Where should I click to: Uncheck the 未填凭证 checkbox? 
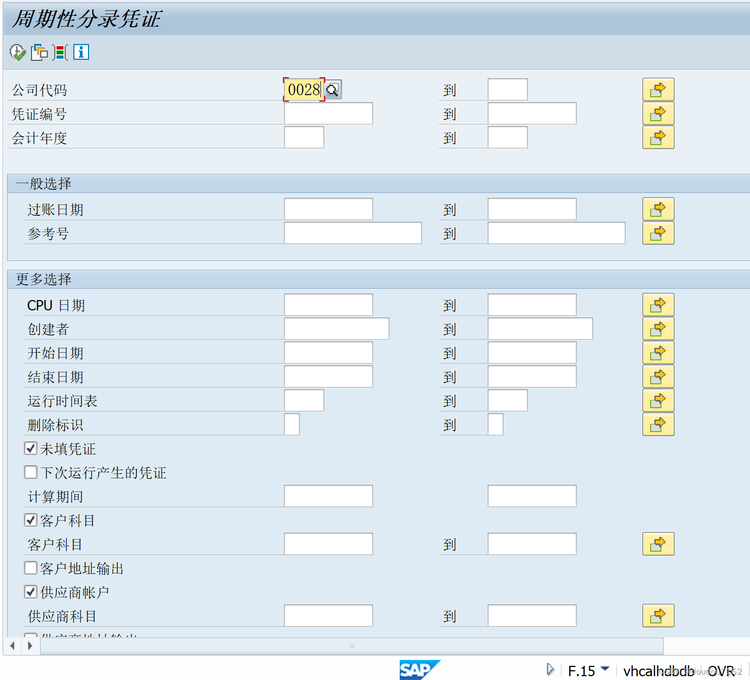tap(30, 448)
